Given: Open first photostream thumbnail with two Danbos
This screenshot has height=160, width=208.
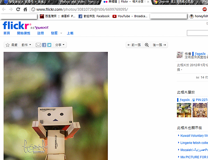Looking at the screenshot, I should click(x=184, y=110).
